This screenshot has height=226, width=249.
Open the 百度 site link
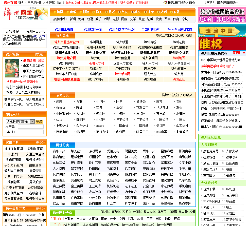coord(99,108)
